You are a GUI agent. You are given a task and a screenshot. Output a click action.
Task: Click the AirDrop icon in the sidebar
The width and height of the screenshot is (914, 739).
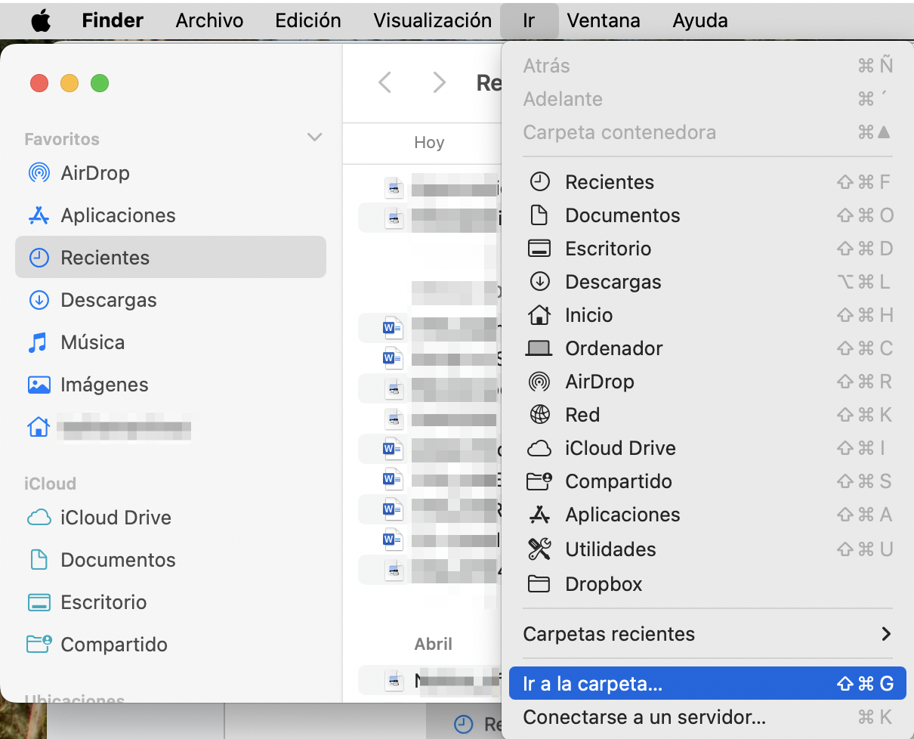pyautogui.click(x=39, y=173)
